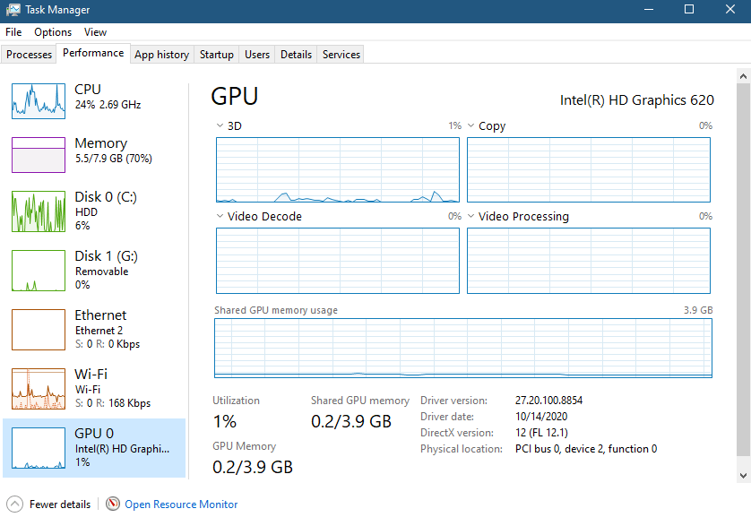
Task: Switch to the Processes tab
Action: [x=29, y=55]
